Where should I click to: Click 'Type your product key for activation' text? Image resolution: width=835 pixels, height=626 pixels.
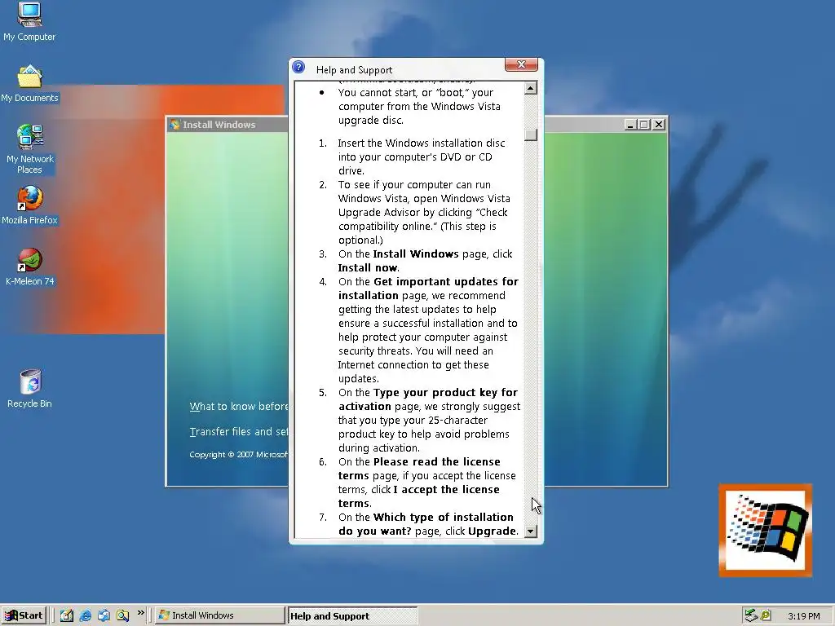point(427,399)
